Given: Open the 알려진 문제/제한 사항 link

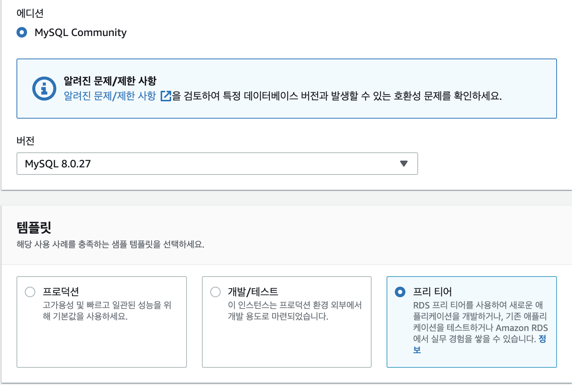Looking at the screenshot, I should coord(110,96).
